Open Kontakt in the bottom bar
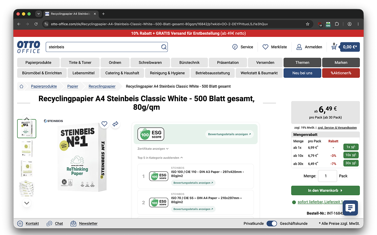The image size is (377, 235). point(28,224)
